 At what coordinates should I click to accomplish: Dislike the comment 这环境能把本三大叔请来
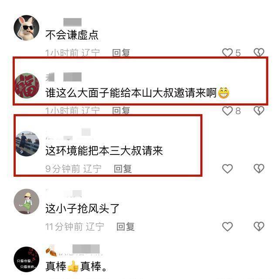[x=259, y=168]
